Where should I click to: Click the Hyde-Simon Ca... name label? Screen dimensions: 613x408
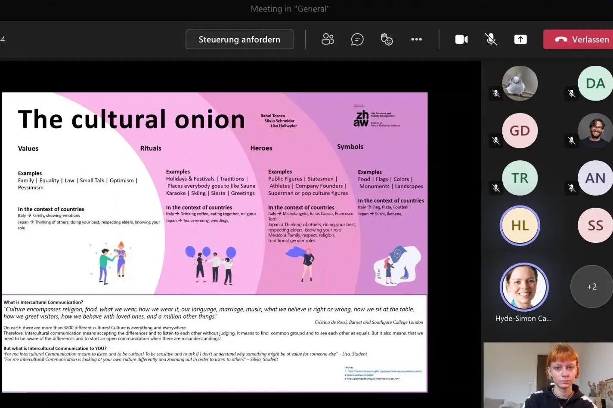click(x=523, y=319)
